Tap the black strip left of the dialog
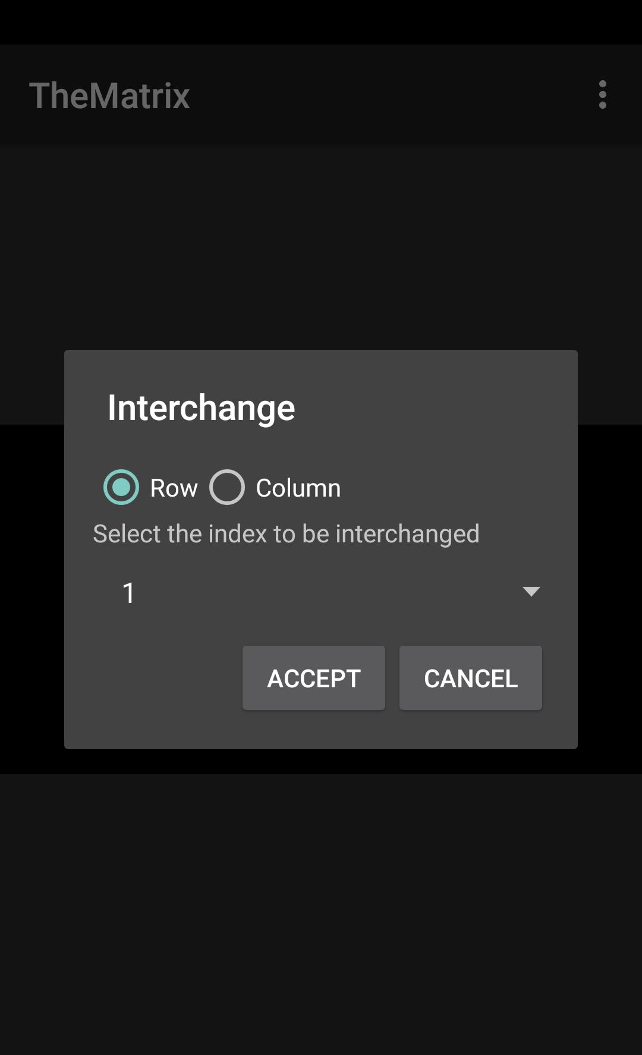This screenshot has width=642, height=1055. tap(32, 599)
